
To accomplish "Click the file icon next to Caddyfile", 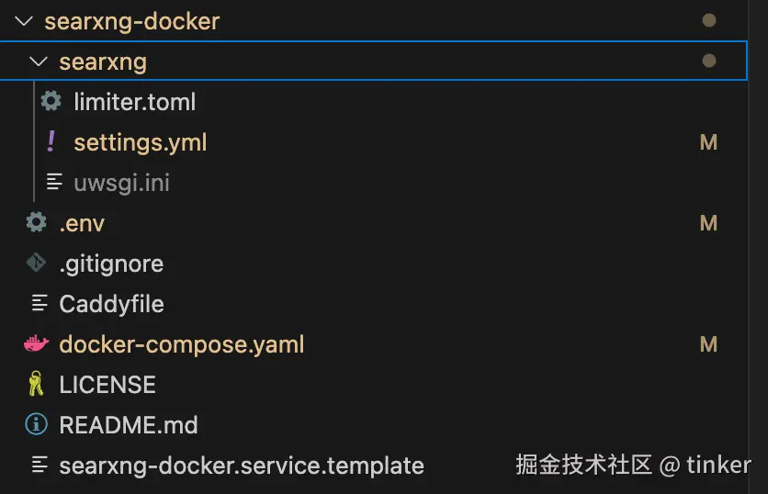I will point(40,303).
